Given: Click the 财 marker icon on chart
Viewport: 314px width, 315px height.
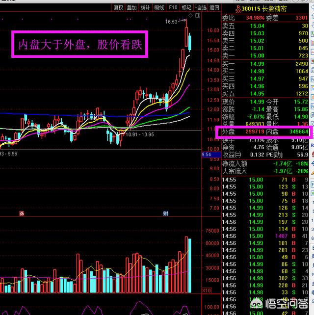Looking at the screenshot, I should [166, 213].
